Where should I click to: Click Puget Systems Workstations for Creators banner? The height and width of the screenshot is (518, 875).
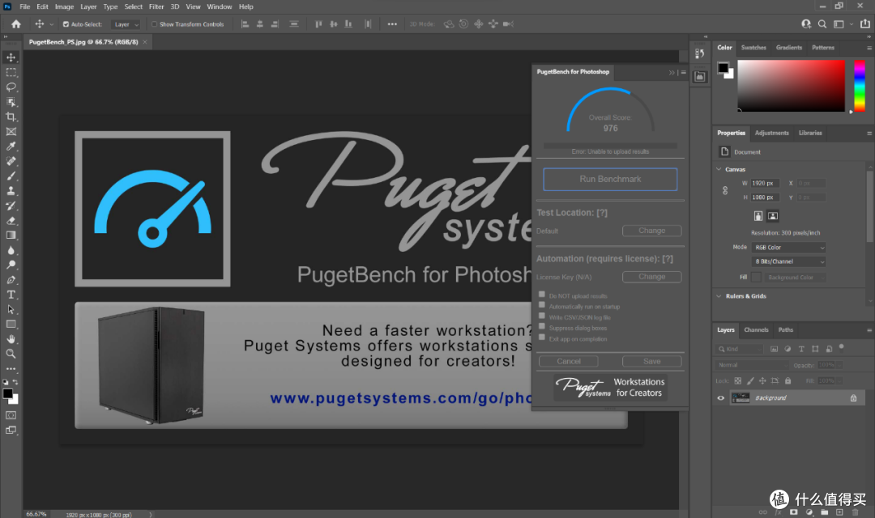click(x=610, y=388)
